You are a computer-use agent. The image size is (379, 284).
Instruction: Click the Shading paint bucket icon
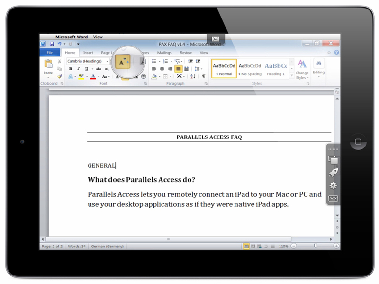point(154,76)
